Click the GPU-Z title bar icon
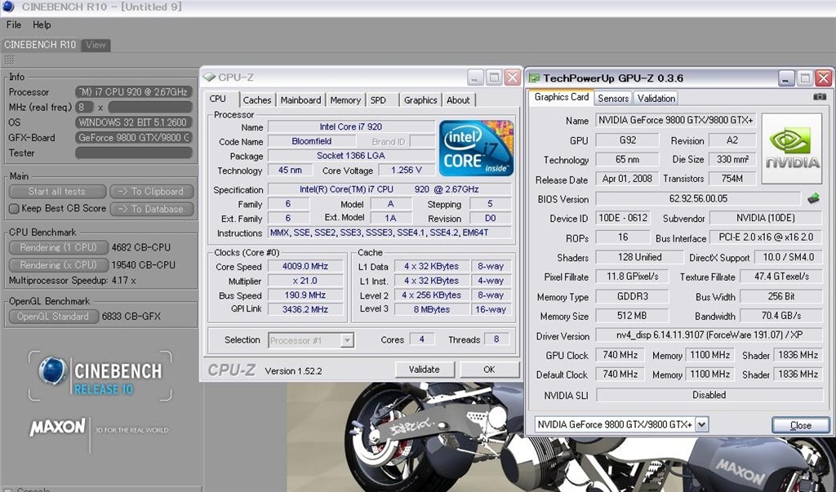Viewport: 836px width, 492px height. [534, 78]
